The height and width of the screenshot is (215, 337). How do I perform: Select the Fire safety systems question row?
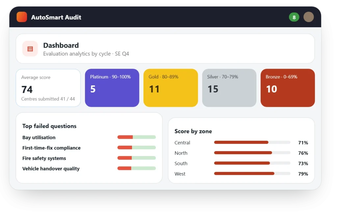[x=89, y=158]
